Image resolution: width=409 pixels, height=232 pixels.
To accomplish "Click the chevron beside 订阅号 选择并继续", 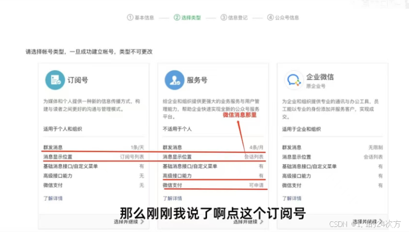I will click(x=142, y=221).
